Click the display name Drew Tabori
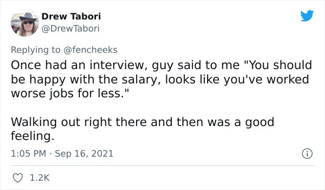 click(71, 17)
